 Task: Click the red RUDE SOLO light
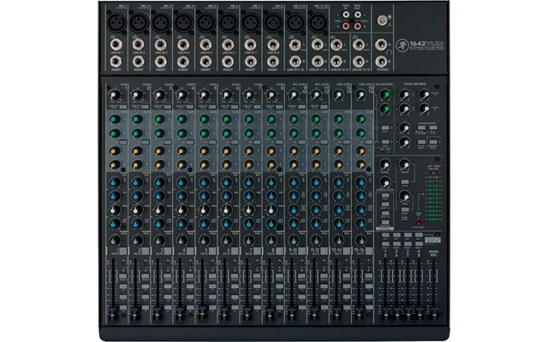(419, 223)
